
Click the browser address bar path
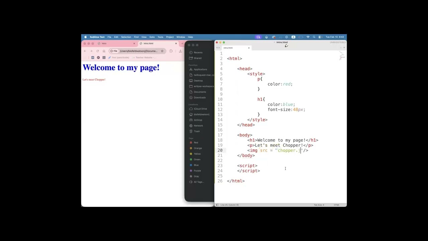coord(139,51)
